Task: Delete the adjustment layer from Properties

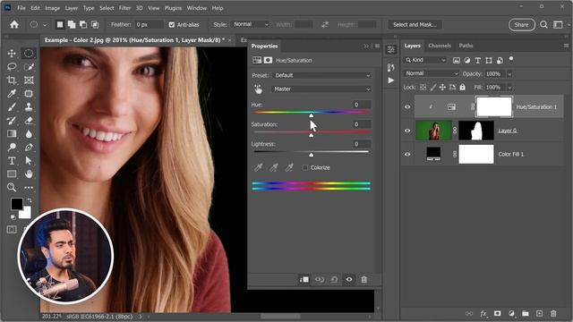Action: click(364, 280)
